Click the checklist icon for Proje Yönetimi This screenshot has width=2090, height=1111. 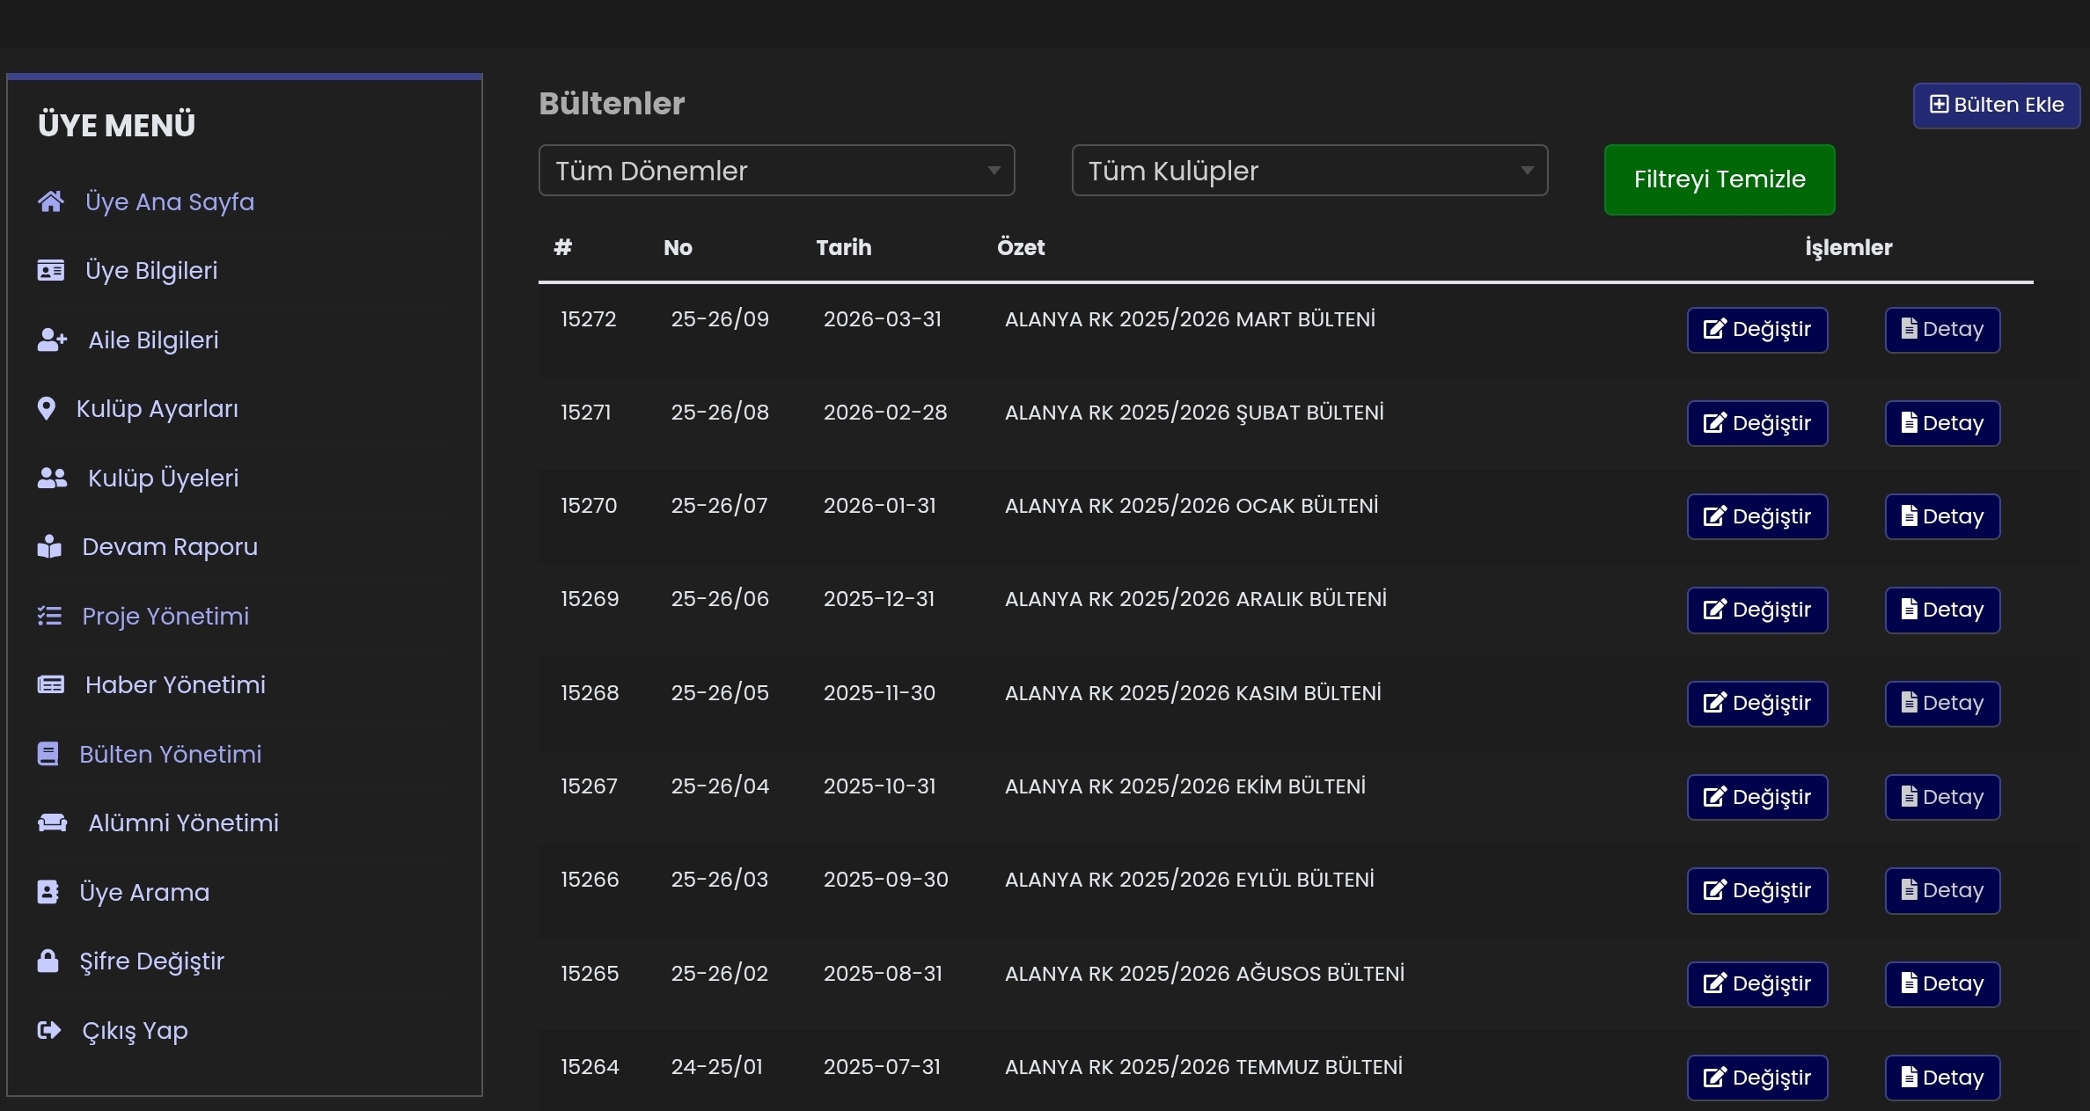click(49, 616)
